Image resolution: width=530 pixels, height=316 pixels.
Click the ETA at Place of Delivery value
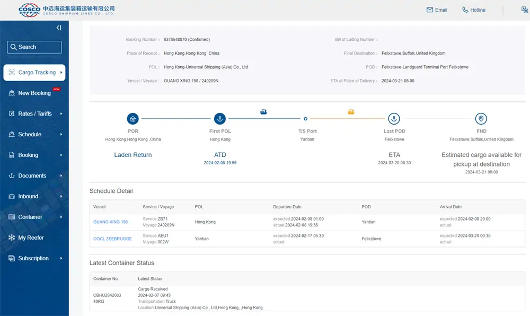tap(398, 81)
